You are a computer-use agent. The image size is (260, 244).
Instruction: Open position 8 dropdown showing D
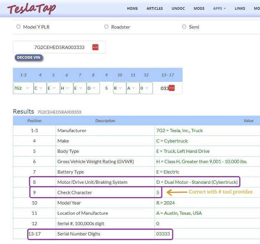tap(93, 88)
